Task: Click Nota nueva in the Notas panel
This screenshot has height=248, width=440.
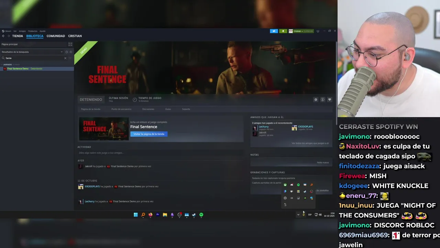Action: pos(323,163)
